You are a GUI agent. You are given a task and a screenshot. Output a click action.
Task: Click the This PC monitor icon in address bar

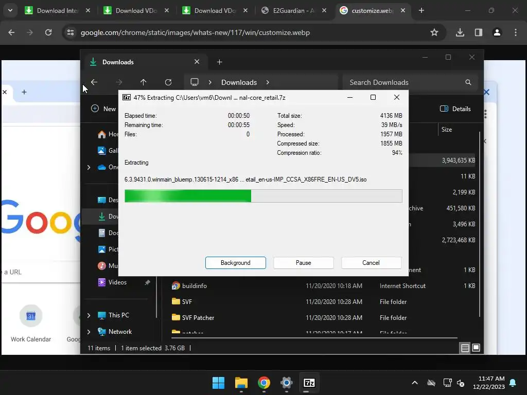(194, 82)
